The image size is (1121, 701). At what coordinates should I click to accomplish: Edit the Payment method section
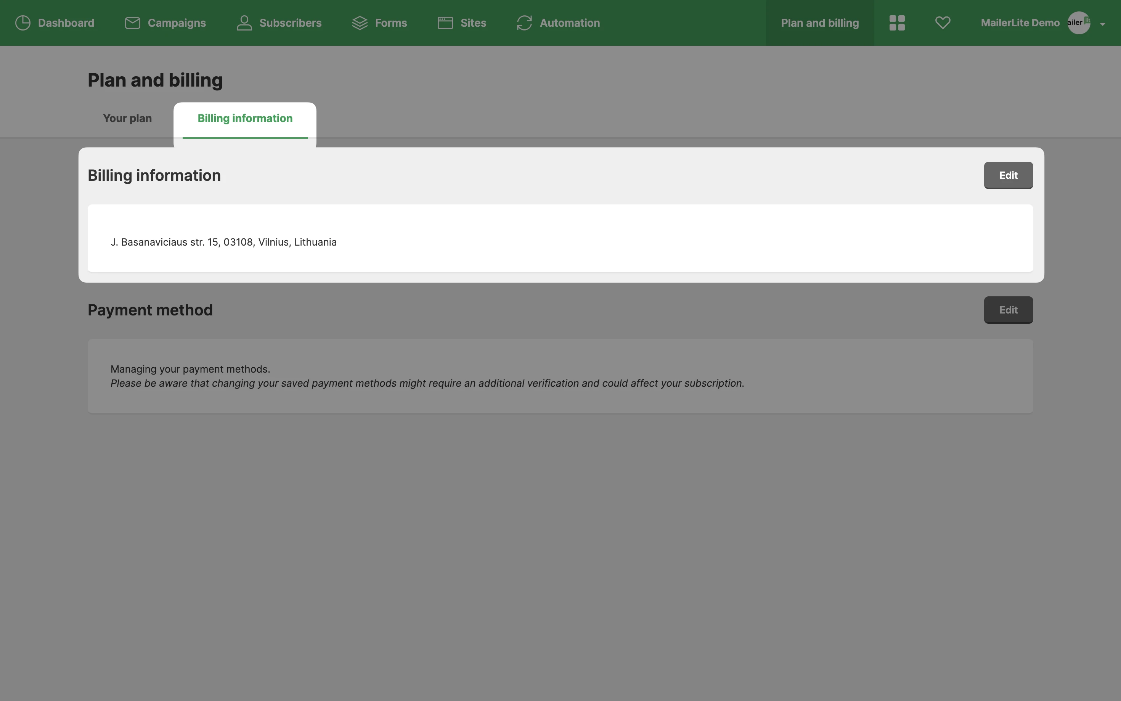coord(1008,310)
